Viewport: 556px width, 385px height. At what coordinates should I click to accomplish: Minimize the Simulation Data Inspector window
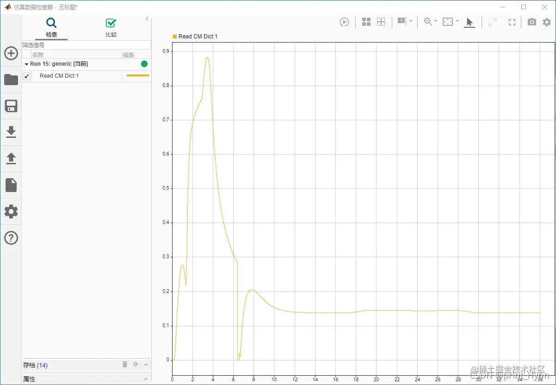503,7
